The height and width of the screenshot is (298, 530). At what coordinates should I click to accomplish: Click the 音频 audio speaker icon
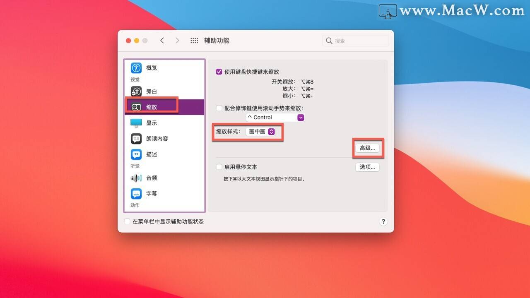coord(135,178)
